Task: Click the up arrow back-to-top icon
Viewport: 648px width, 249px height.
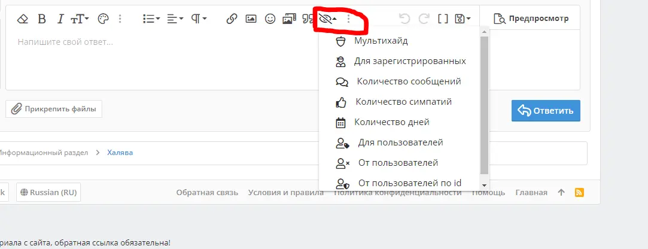Action: tap(561, 192)
